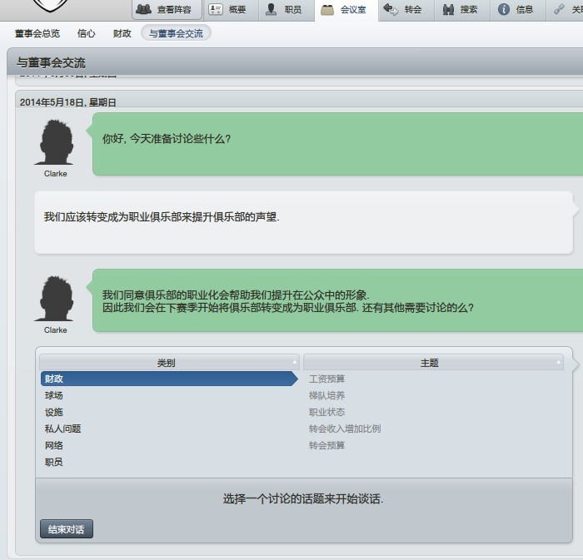Screen dimensions: 583x560
Task: Go to 财政 subtab under boardroom
Action: click(x=122, y=33)
